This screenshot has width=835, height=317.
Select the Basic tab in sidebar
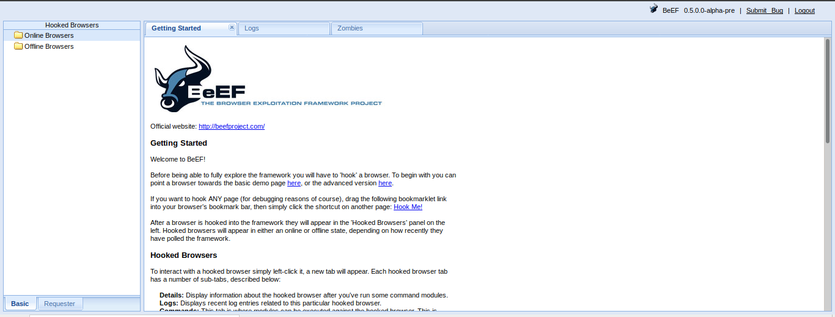coord(20,304)
